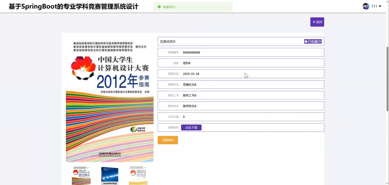
Task: Click the 教师工号8 value
Action: (190, 95)
